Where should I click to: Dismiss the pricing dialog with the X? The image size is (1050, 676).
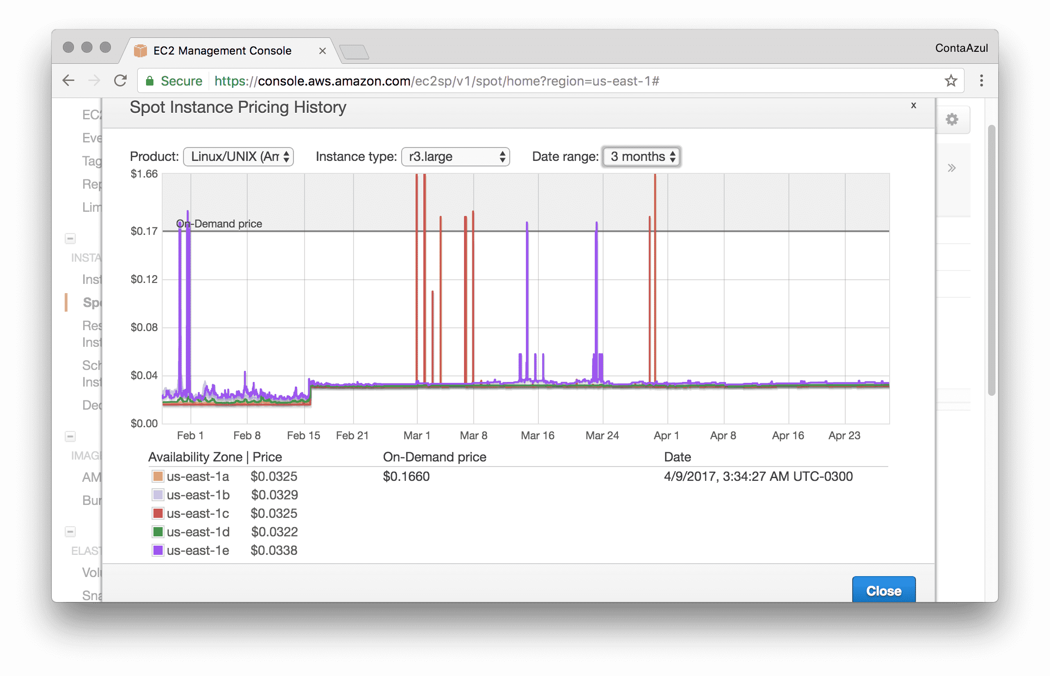click(914, 105)
